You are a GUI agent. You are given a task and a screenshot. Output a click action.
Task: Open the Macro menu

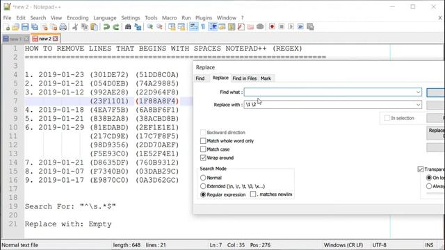pyautogui.click(x=170, y=18)
